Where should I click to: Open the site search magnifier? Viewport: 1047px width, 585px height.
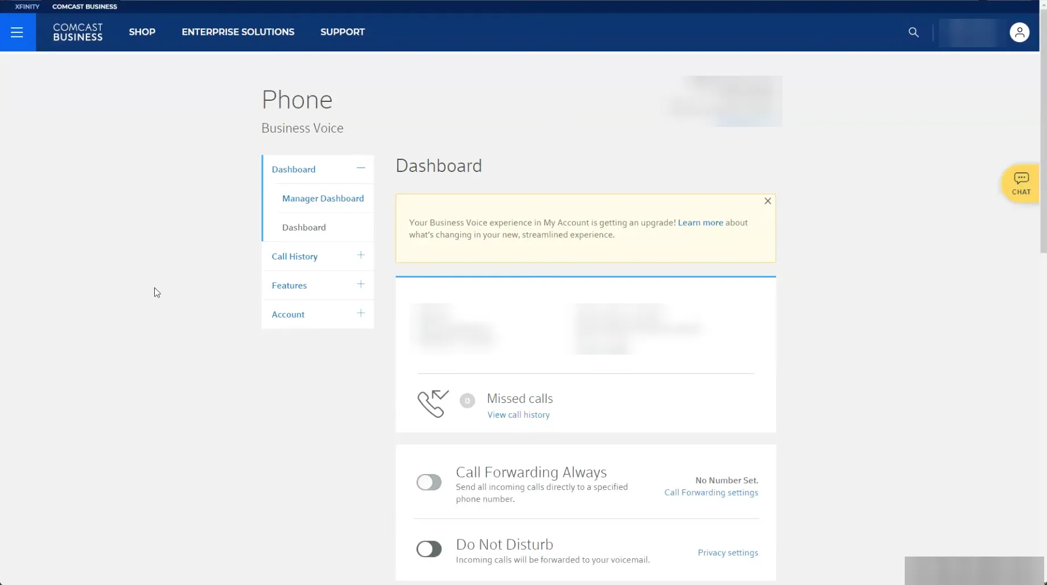pyautogui.click(x=913, y=32)
